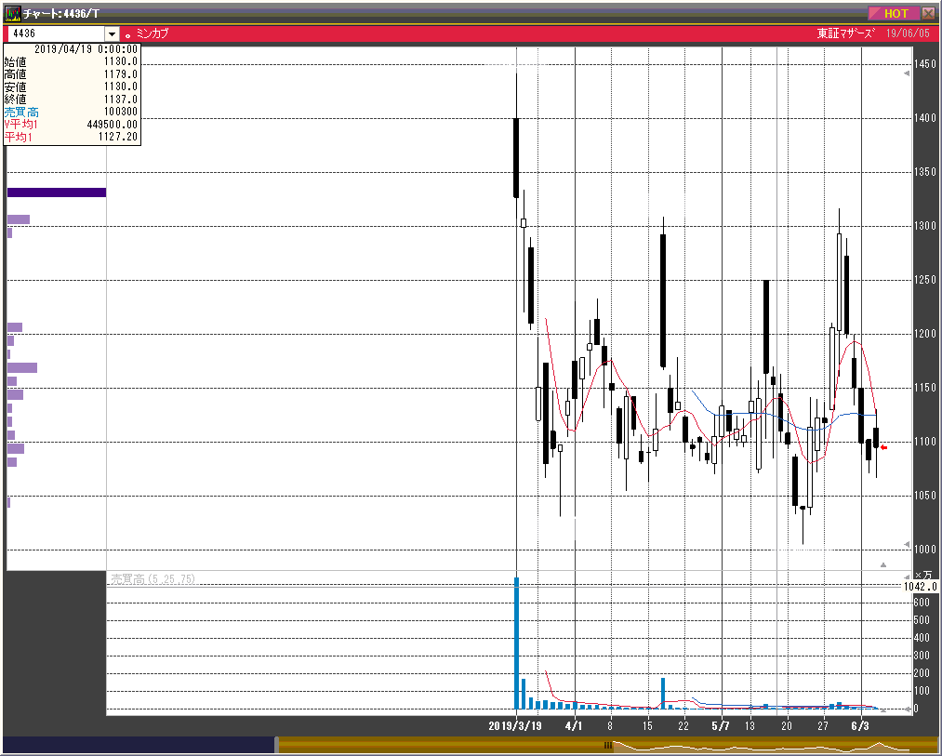Image resolution: width=942 pixels, height=756 pixels.
Task: Click the left triangle beside volume 0
Action: pyautogui.click(x=907, y=709)
